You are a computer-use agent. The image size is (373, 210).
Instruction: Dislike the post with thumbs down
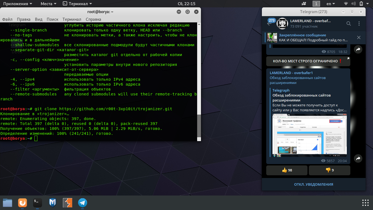pyautogui.click(x=329, y=170)
